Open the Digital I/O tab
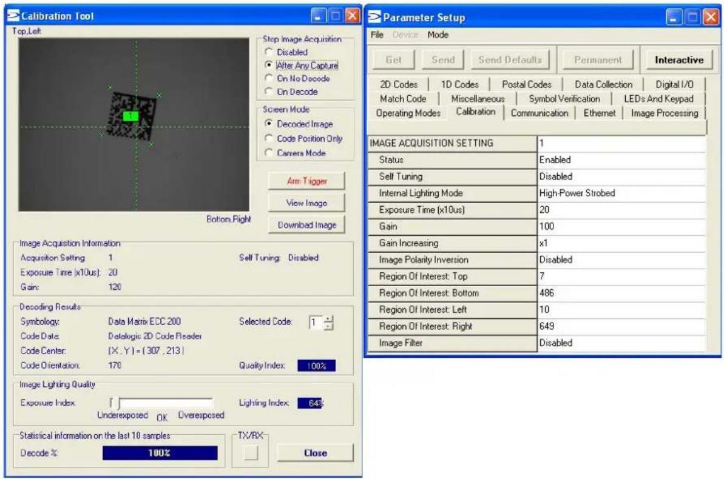Viewport: 724px width, 479px height. 675,84
